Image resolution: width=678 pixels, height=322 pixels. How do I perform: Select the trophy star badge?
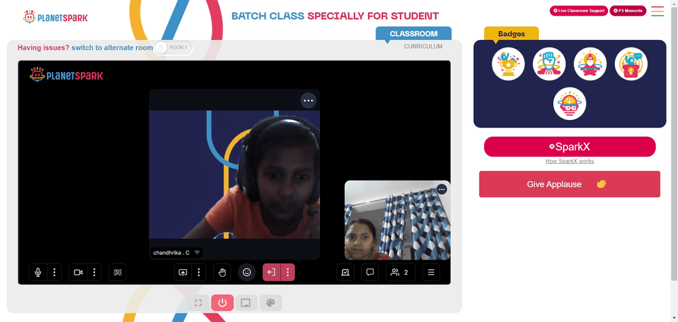tap(508, 64)
